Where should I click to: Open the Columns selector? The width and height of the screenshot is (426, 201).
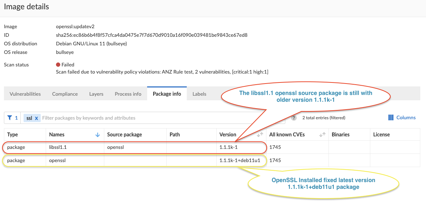point(402,117)
